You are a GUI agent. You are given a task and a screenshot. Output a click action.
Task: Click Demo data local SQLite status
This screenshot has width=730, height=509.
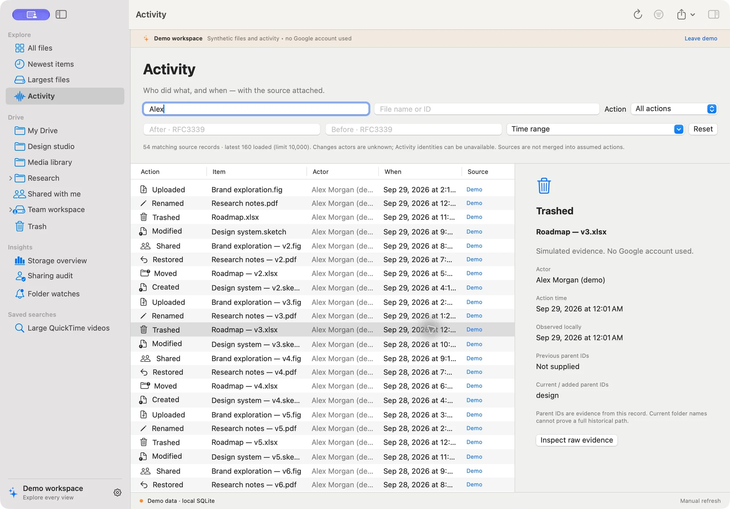coord(181,501)
